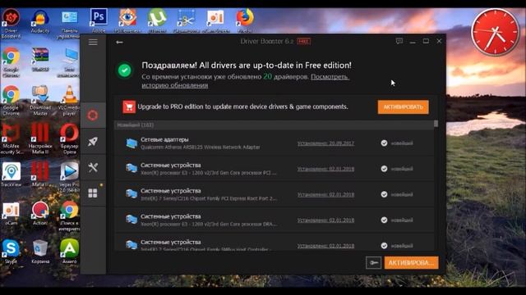The width and height of the screenshot is (526, 295).
Task: Launch the Firefox desktop shortcut
Action: [x=245, y=20]
